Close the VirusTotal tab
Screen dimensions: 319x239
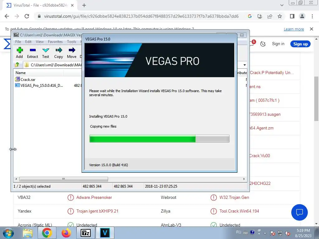[x=72, y=6]
